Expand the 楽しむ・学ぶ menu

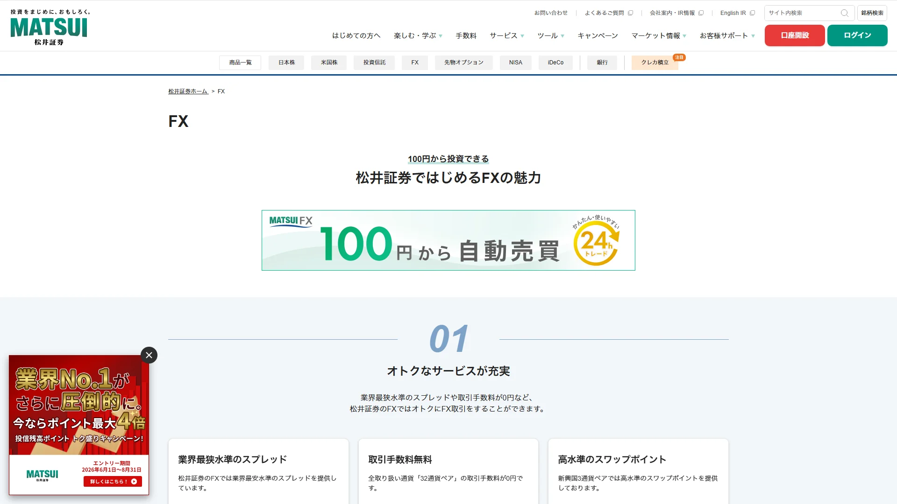click(418, 35)
